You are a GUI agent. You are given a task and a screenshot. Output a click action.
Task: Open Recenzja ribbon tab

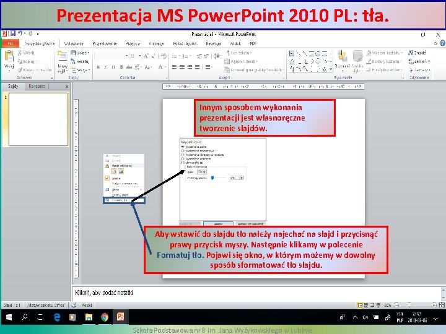tap(213, 43)
